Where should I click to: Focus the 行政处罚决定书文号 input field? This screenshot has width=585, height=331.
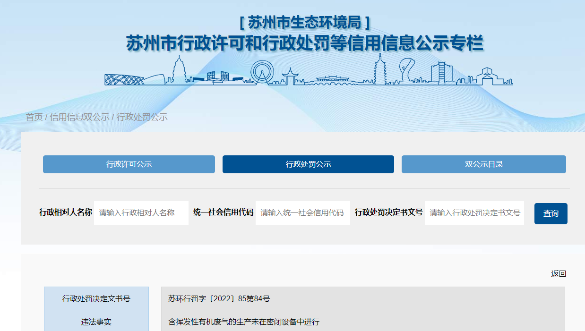(474, 213)
